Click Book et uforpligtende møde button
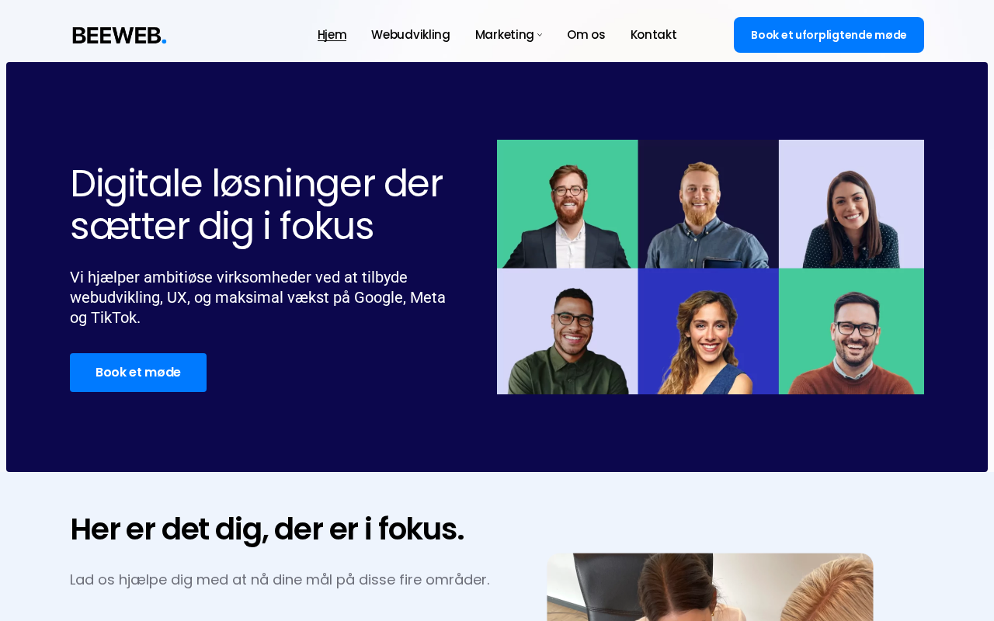The image size is (994, 621). tap(829, 35)
